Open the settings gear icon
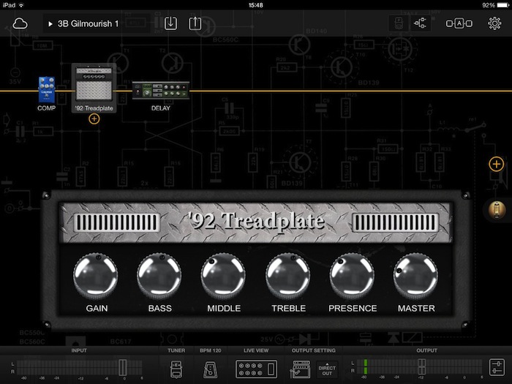Image resolution: width=512 pixels, height=384 pixels. (495, 23)
